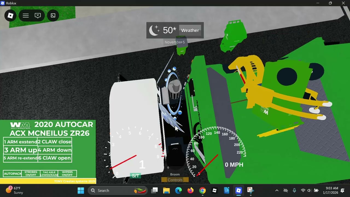Screen dimensions: 350x197
Task: Click the pepper search highlight icon
Action: [x=141, y=190]
